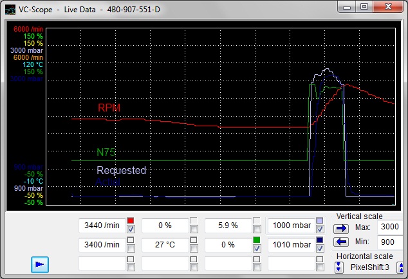Click the left arrow in Vertical scale
The image size is (408, 279).
[x=340, y=242]
